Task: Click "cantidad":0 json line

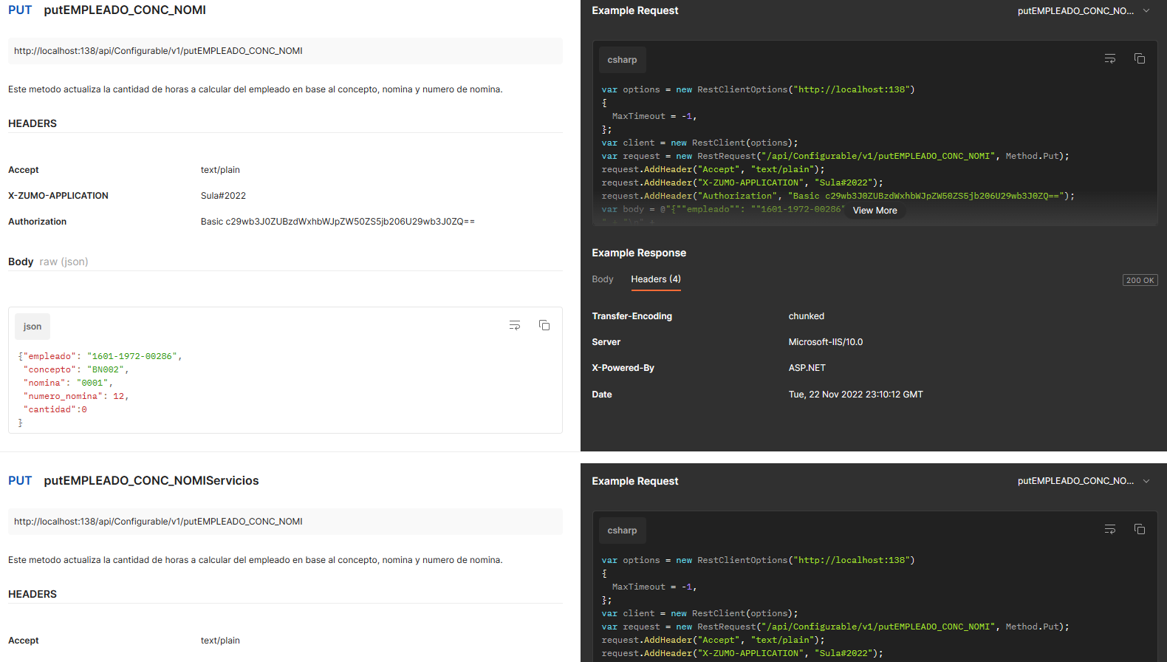Action: [x=55, y=409]
